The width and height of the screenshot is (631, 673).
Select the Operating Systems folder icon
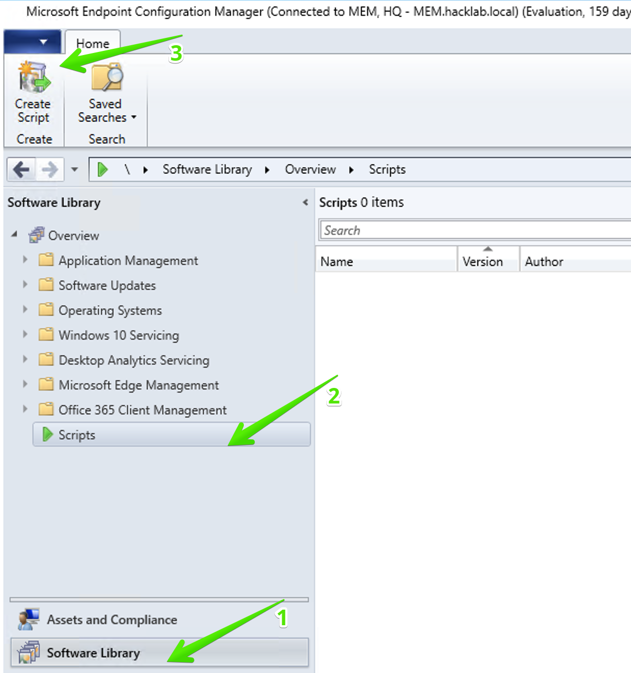46,309
